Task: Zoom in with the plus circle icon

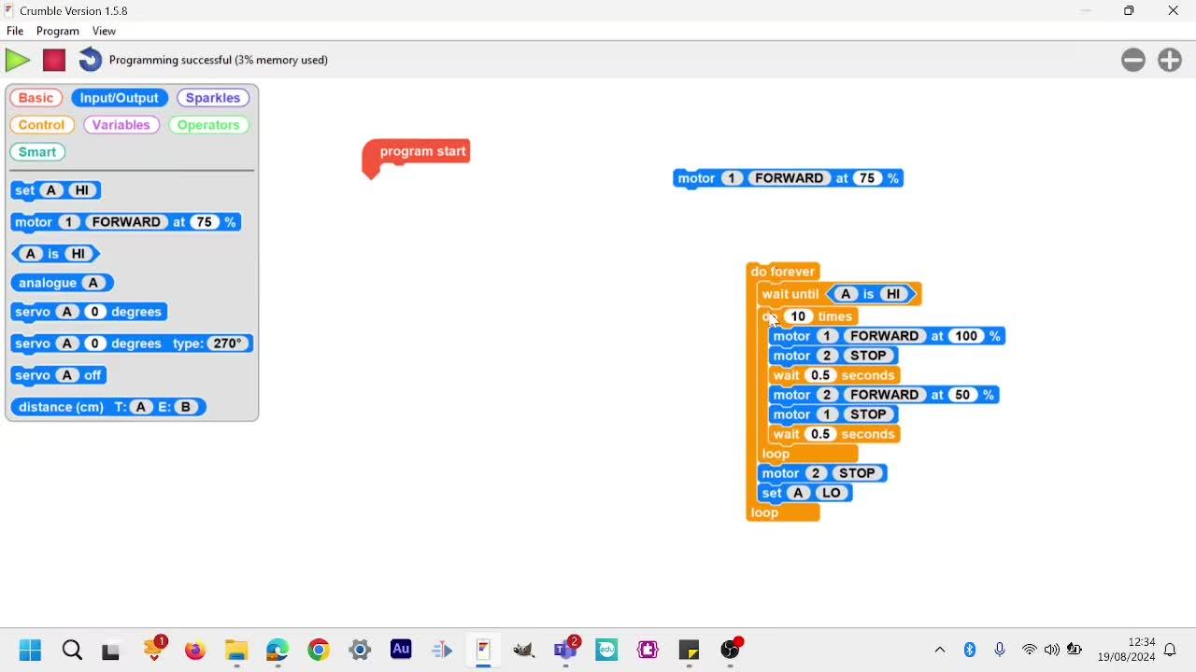Action: pos(1170,61)
